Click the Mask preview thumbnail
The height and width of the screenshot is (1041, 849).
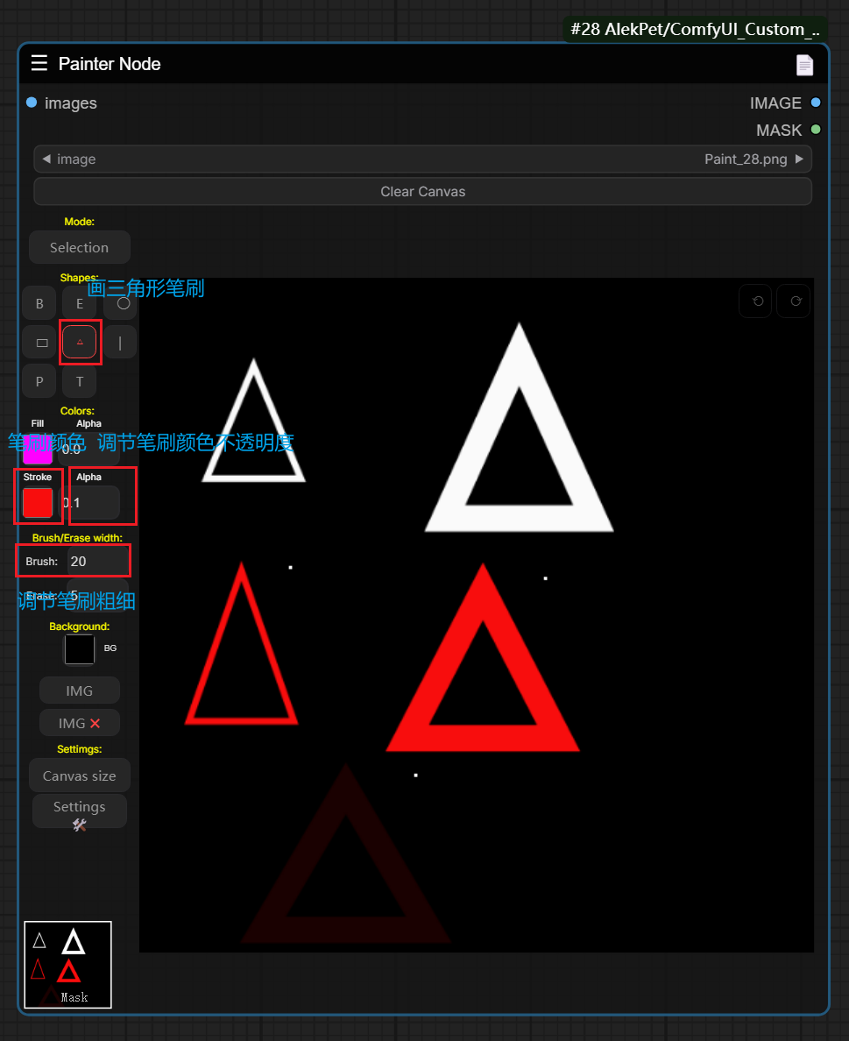pos(67,964)
